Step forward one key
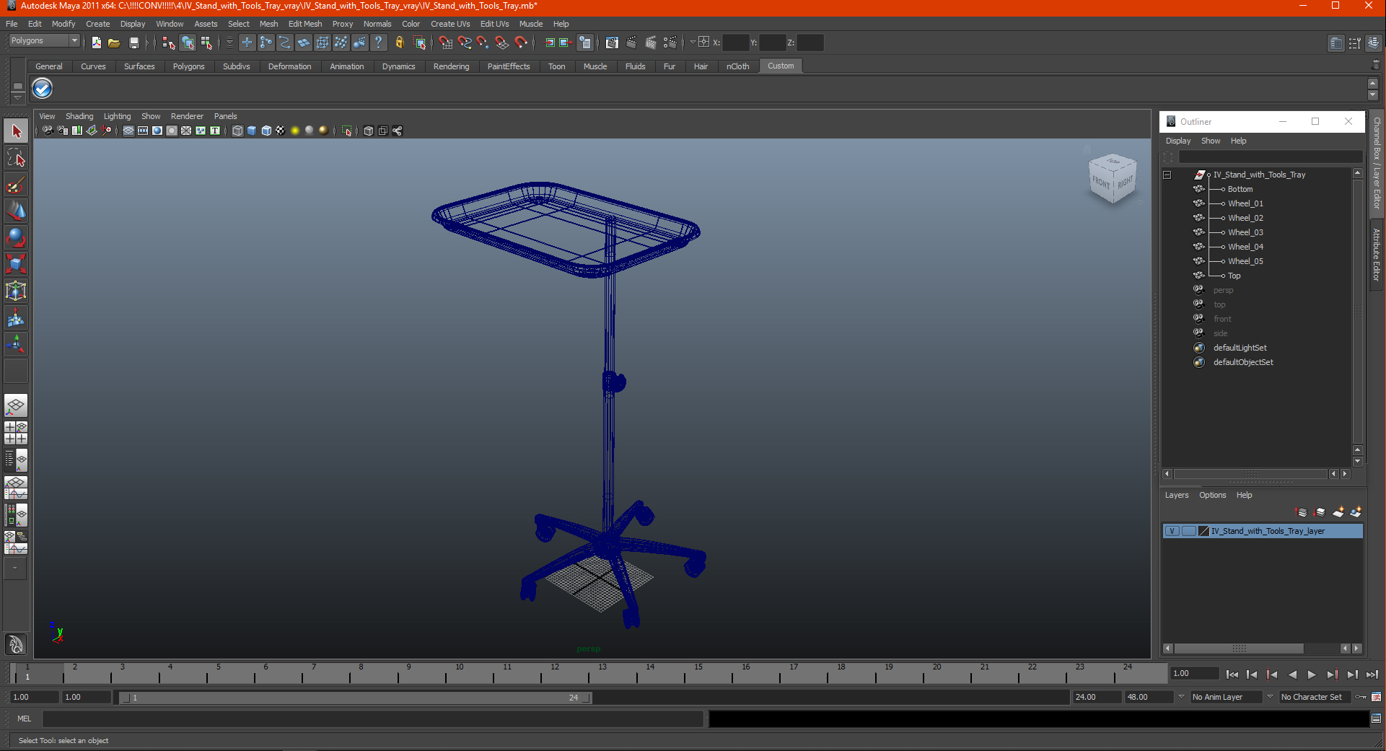This screenshot has width=1386, height=751. click(x=1332, y=675)
